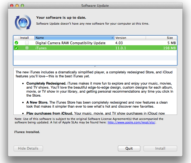Screen dimensions: 191x163
Task: Click the pane split handle below list
Action: [95, 66]
